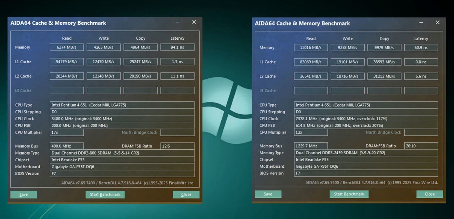Viewport: 454px width, 219px height.
Task: Select Memory Type field showing DDR3-2459 SDRAM
Action: 366,153
